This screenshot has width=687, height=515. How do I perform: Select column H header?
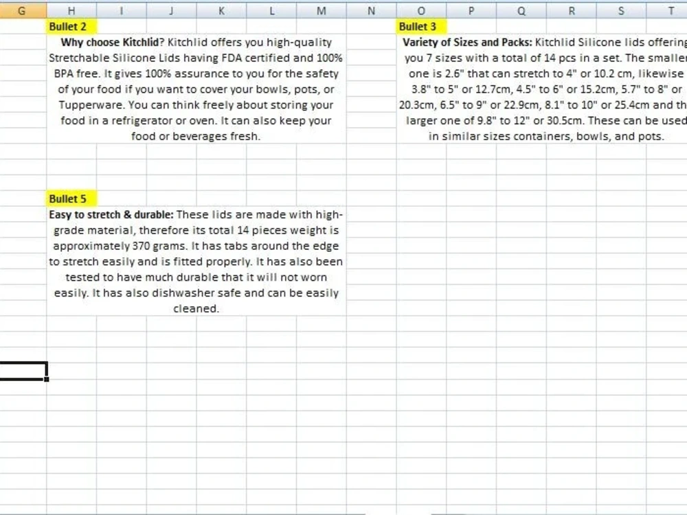point(71,11)
